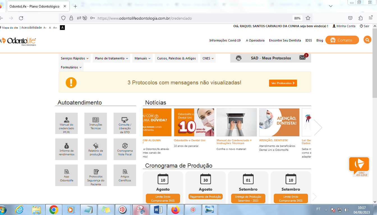Viewport: 377px width, 215px height.
Task: Expand the Serviços Rápidos dropdown
Action: coord(75,58)
